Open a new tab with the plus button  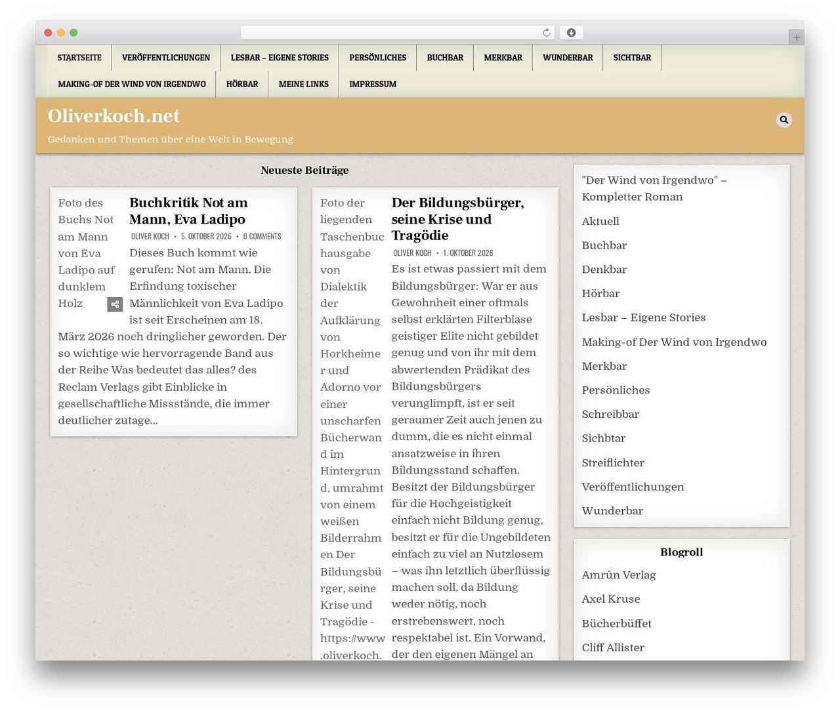pos(796,37)
